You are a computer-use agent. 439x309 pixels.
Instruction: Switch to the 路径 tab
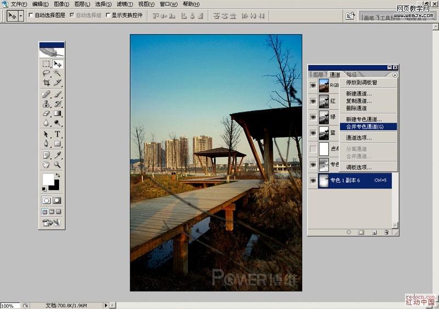(352, 75)
